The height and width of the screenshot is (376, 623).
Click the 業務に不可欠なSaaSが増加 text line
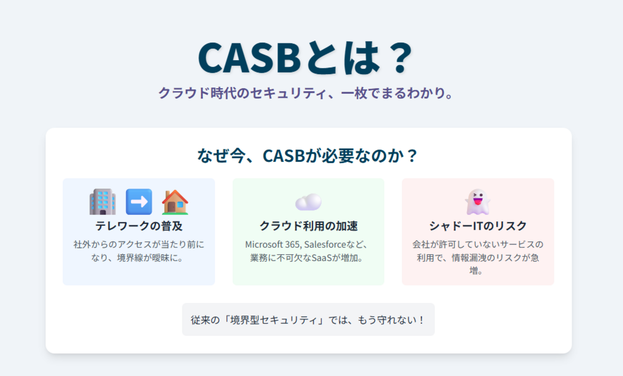point(307,258)
